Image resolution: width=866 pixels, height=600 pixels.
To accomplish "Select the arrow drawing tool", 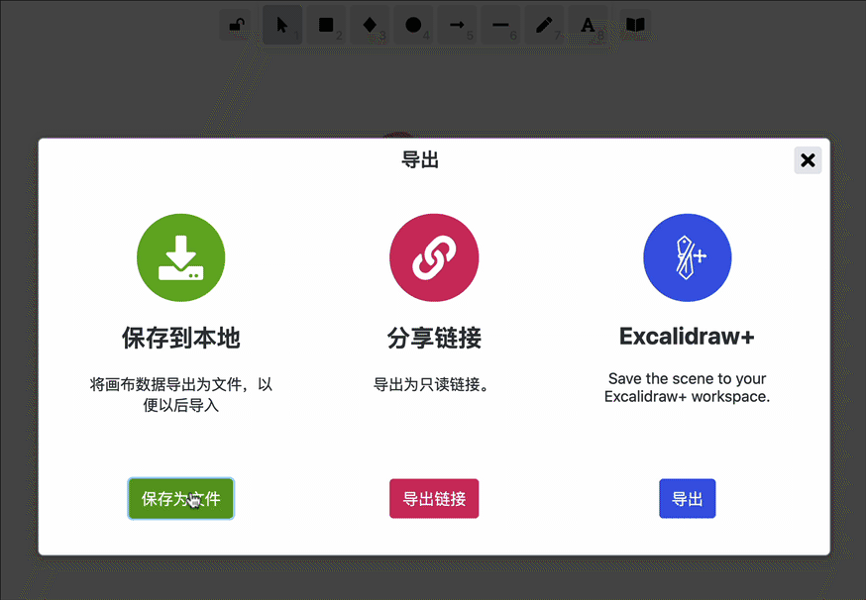I will [x=457, y=25].
